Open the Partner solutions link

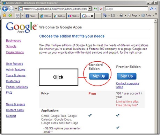point(17,87)
